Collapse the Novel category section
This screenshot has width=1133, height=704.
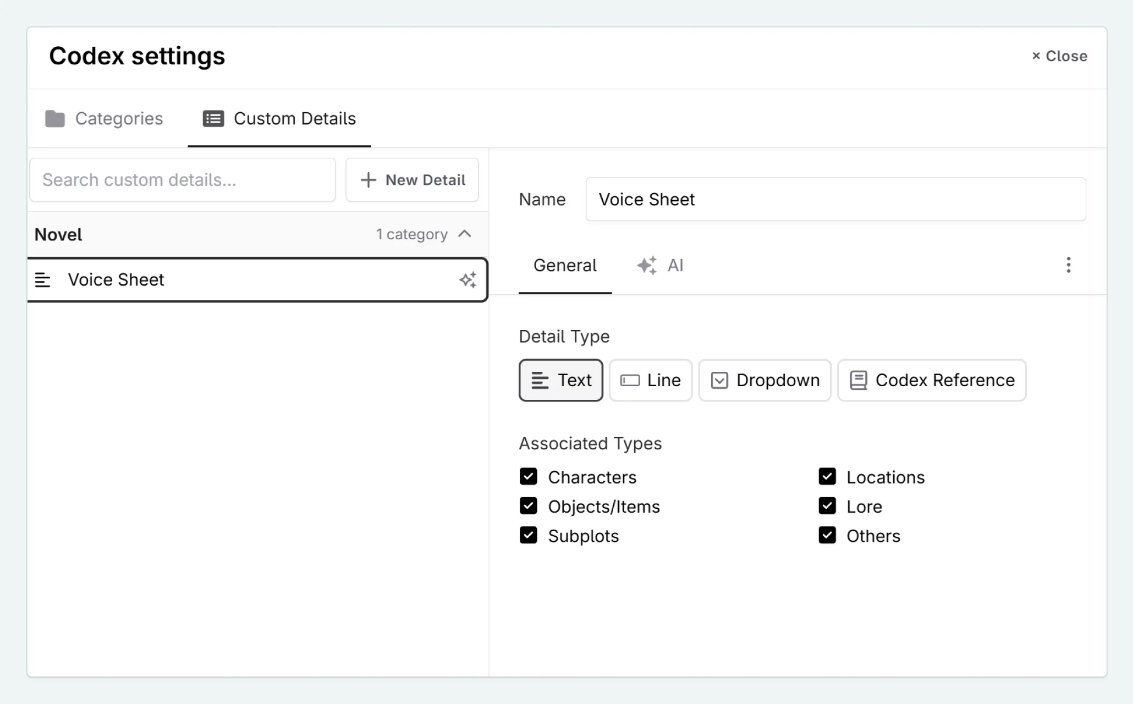(465, 234)
